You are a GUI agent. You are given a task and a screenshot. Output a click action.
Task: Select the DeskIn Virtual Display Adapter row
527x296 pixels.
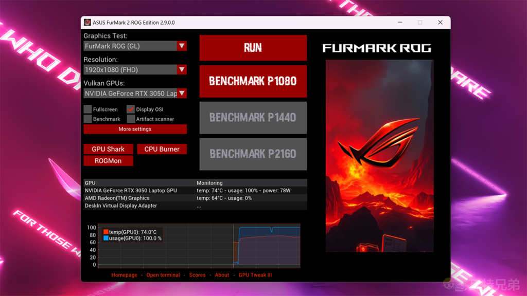pos(195,206)
